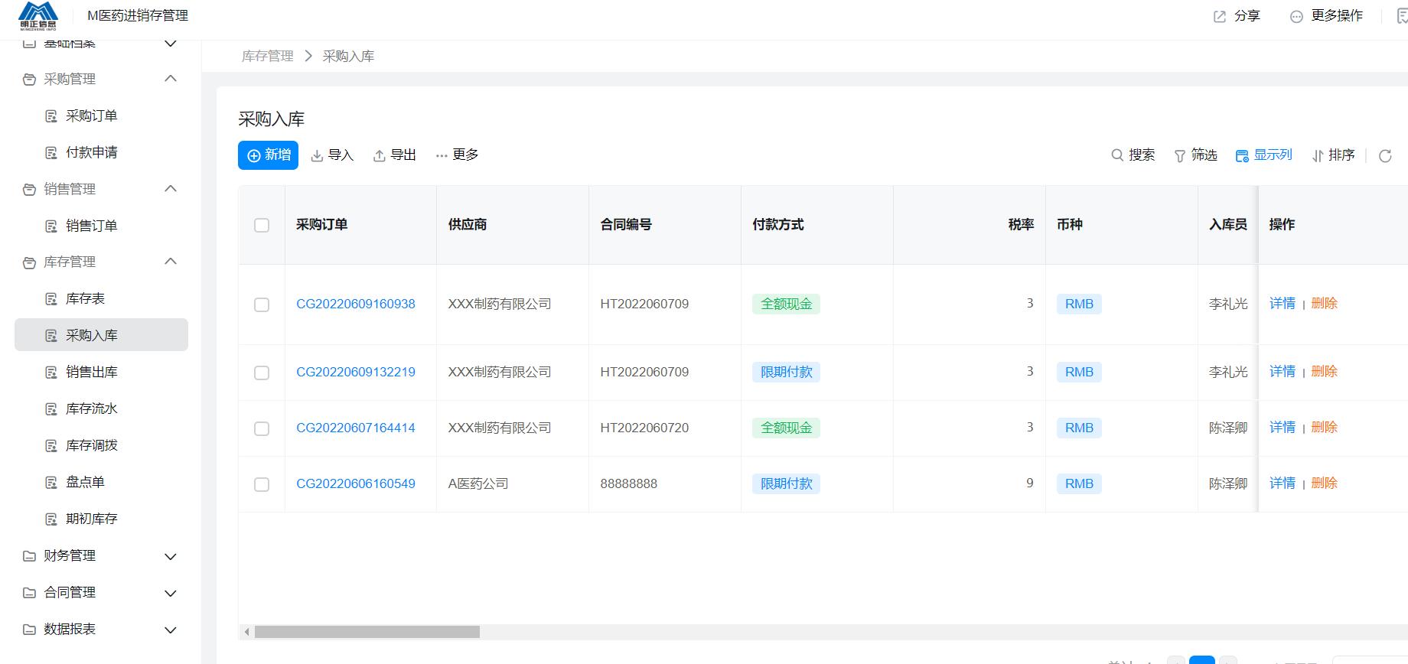Click the form icon beside 期初库存
This screenshot has height=664, width=1408.
51,519
